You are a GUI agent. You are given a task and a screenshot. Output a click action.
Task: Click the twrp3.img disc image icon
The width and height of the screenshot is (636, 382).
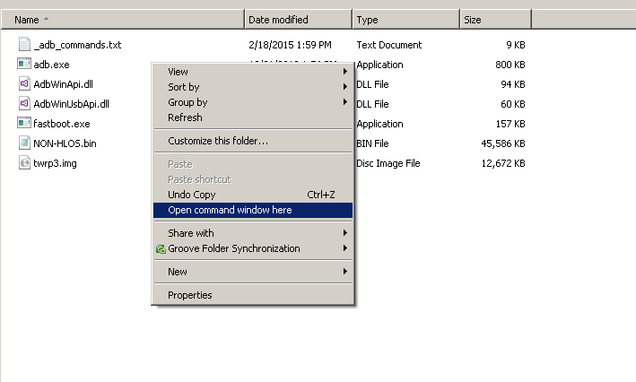(25, 163)
